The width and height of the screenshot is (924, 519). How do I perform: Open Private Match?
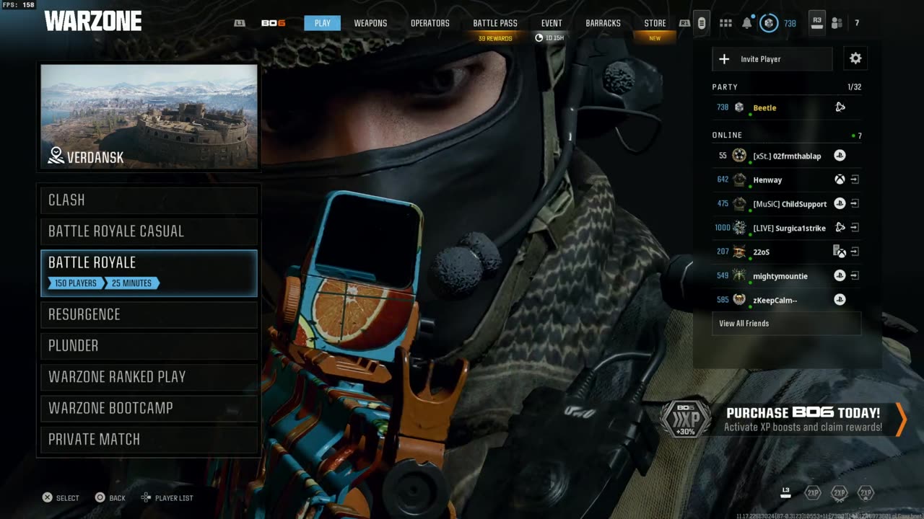pos(149,440)
